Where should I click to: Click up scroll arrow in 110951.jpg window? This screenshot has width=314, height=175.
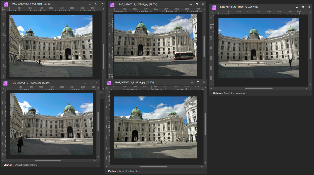(x=104, y=9)
